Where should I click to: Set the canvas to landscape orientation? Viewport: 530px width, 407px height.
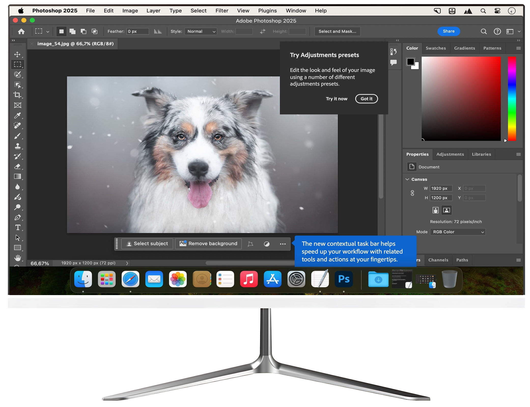pos(447,210)
